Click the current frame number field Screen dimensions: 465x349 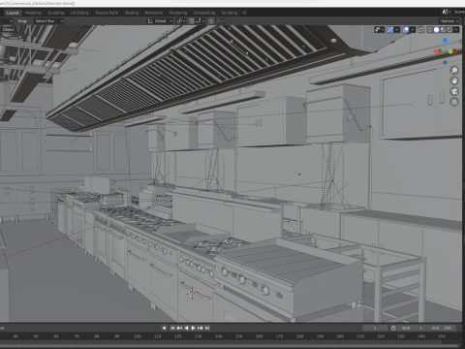[375, 328]
